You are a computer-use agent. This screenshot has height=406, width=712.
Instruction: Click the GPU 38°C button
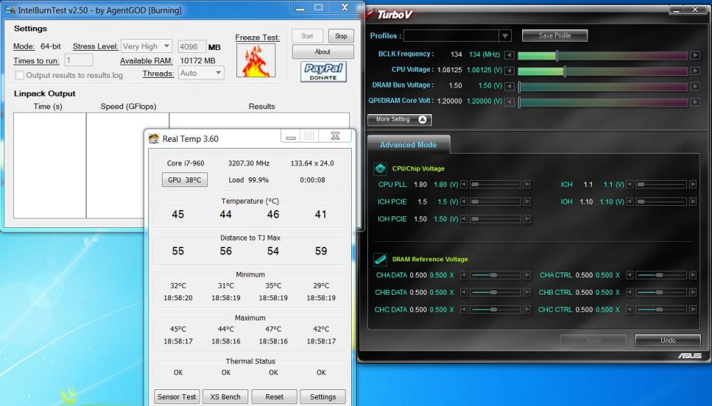point(185,180)
